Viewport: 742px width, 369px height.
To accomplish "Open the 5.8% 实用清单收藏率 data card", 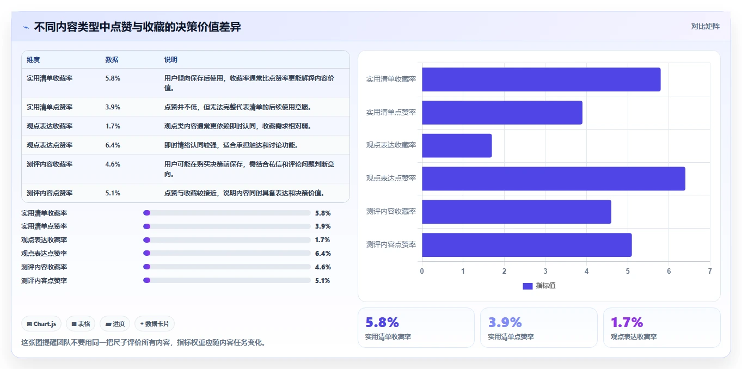I will pyautogui.click(x=416, y=328).
